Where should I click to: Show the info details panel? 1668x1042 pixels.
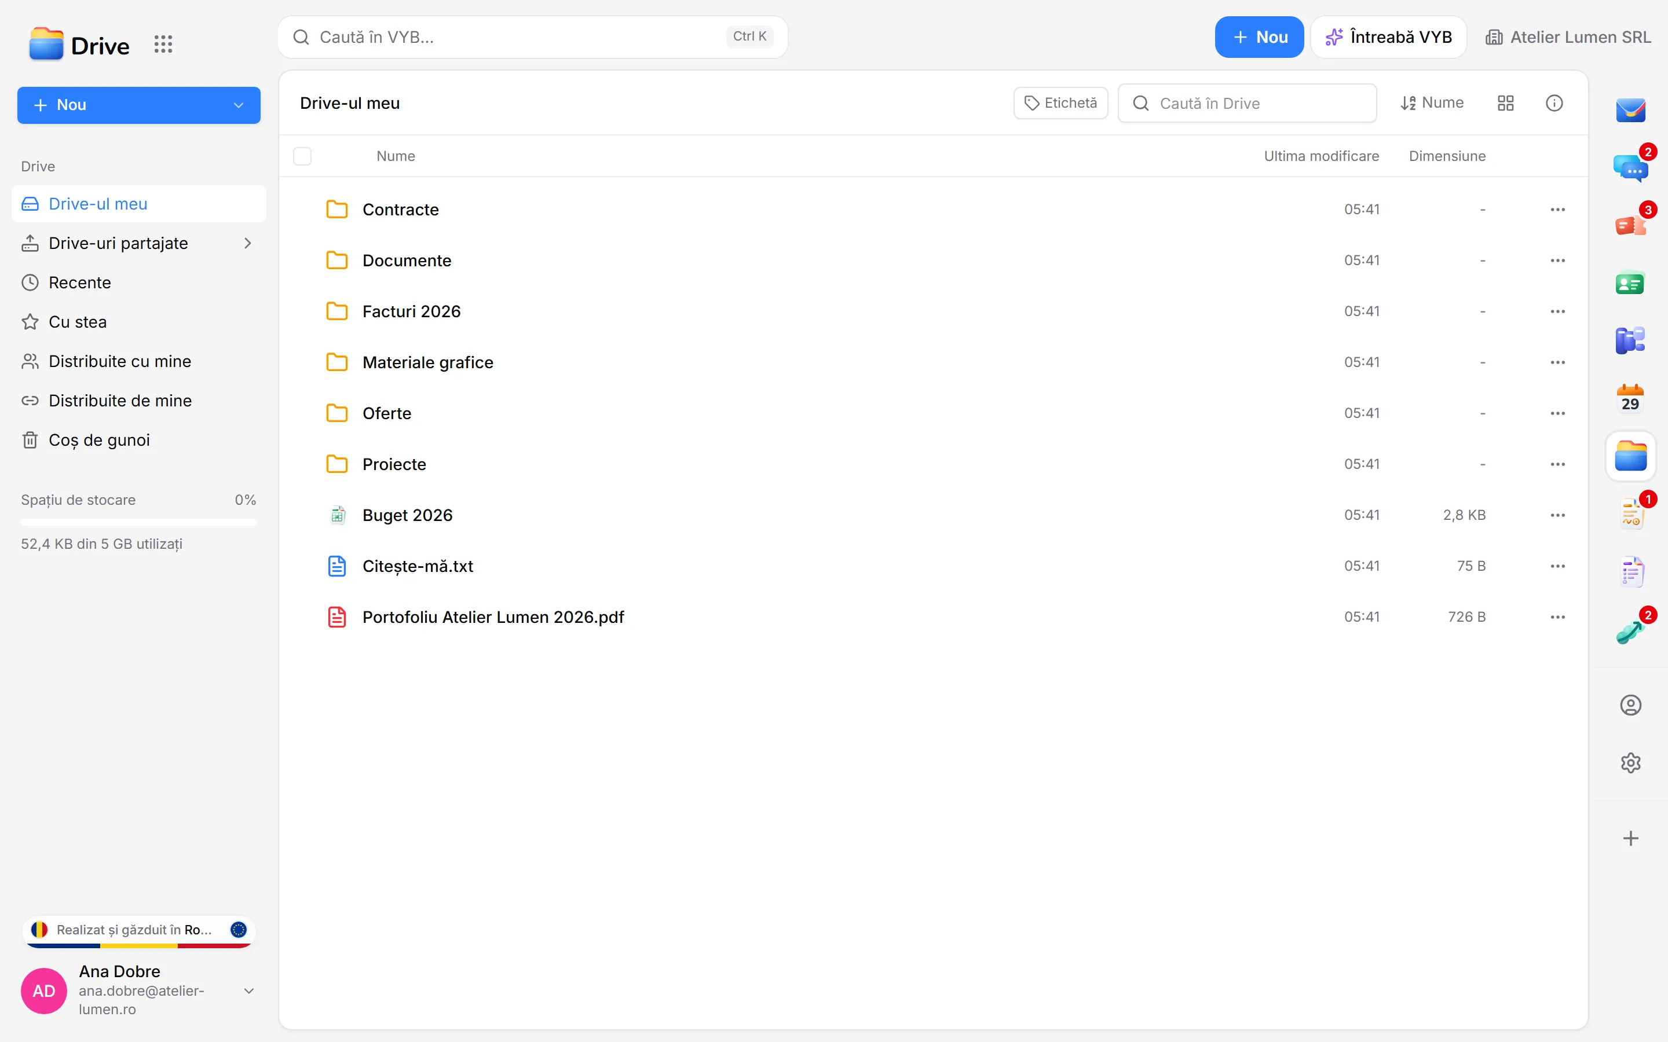[x=1553, y=104]
